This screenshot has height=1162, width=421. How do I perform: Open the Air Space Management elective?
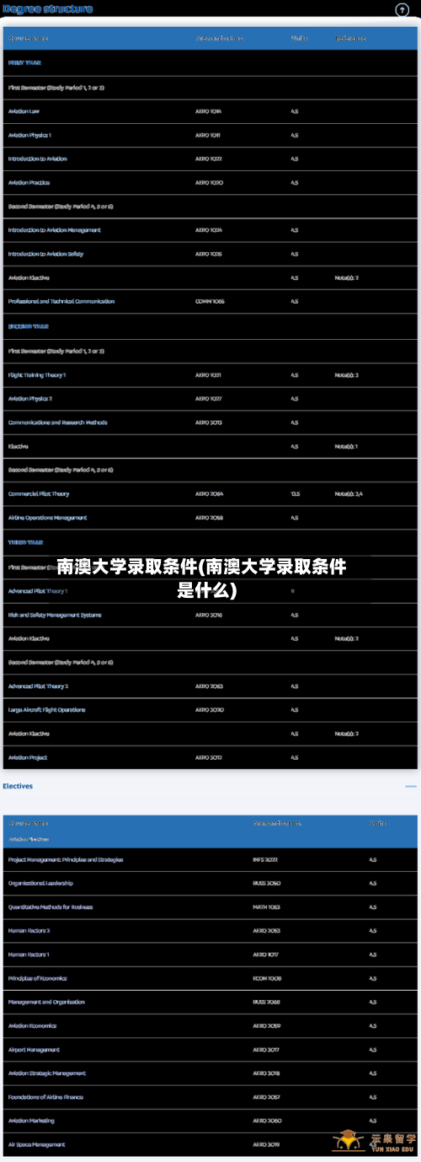point(36,1144)
